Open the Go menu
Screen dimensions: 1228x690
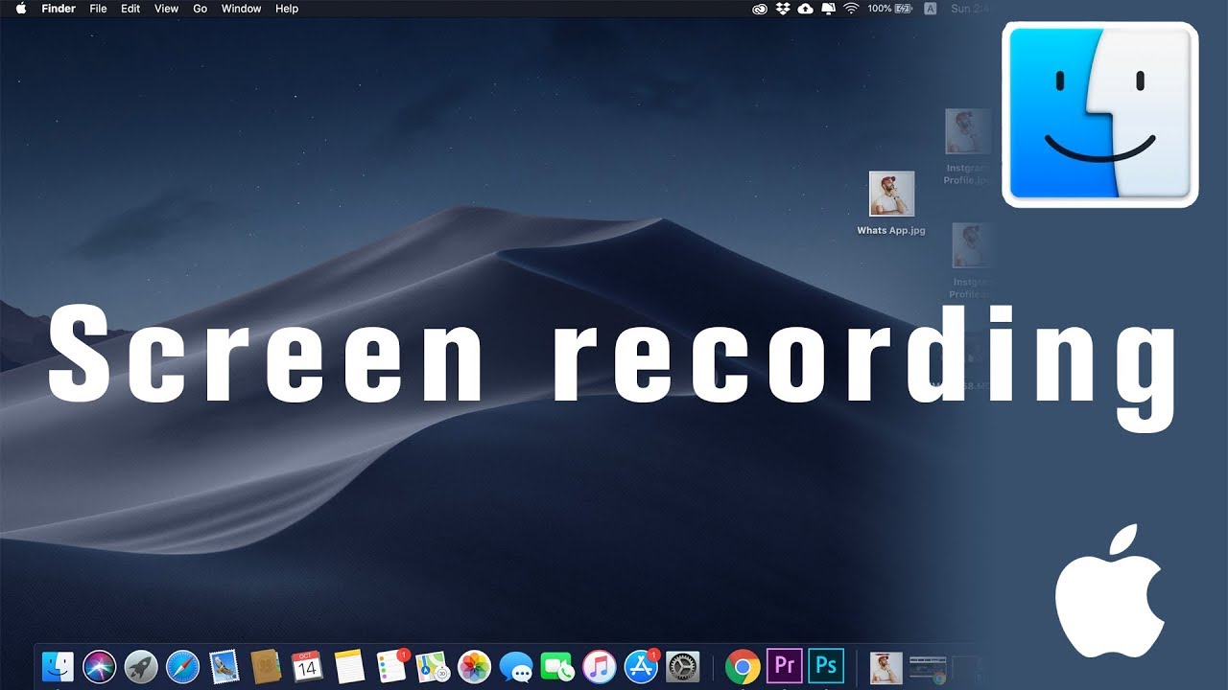(x=201, y=9)
